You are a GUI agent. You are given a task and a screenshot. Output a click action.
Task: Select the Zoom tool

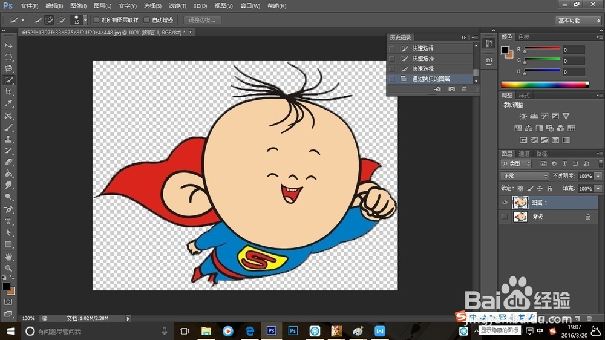coord(8,268)
